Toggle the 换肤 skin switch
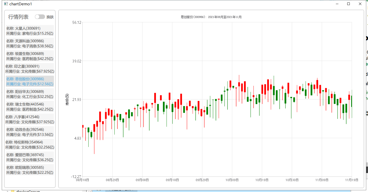The height and width of the screenshot is (192, 368). [x=40, y=16]
